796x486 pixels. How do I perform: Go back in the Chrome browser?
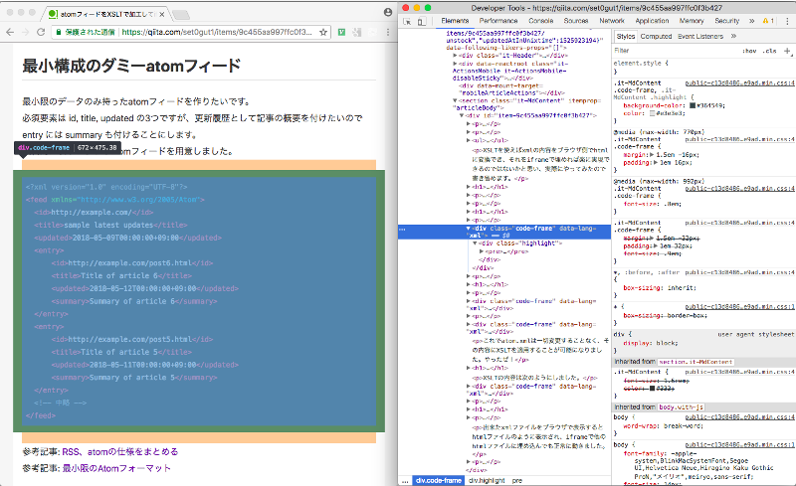point(10,32)
